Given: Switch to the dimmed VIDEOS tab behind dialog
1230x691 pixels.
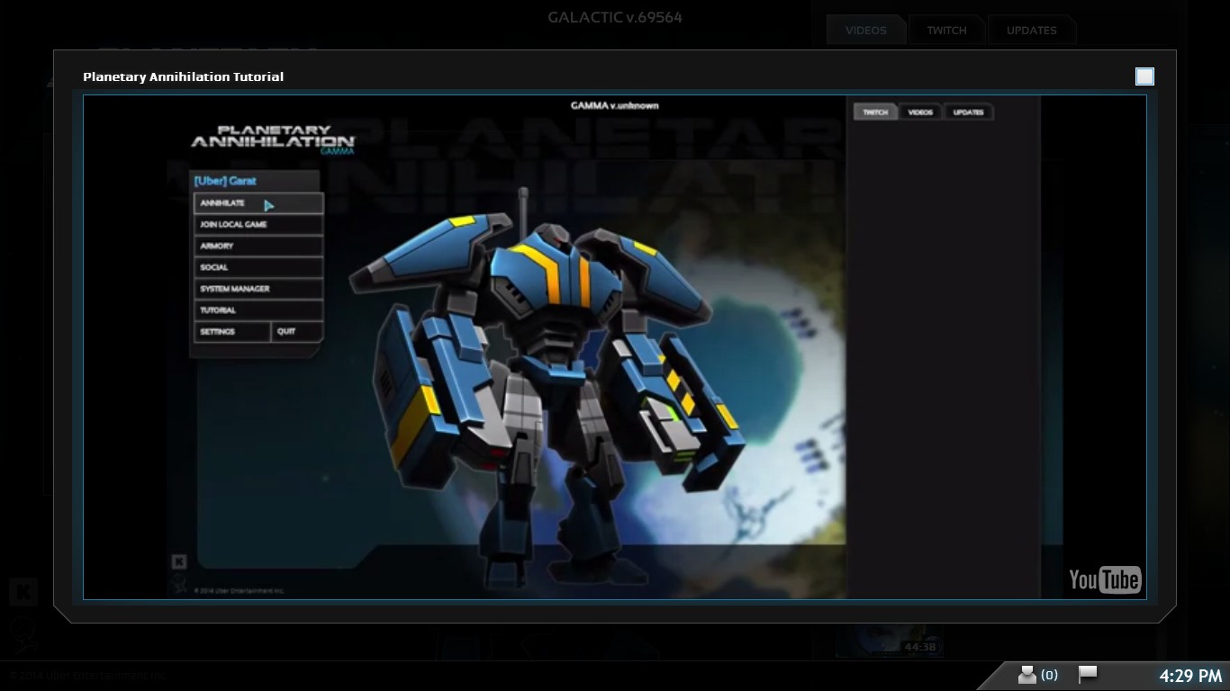Looking at the screenshot, I should click(x=865, y=30).
